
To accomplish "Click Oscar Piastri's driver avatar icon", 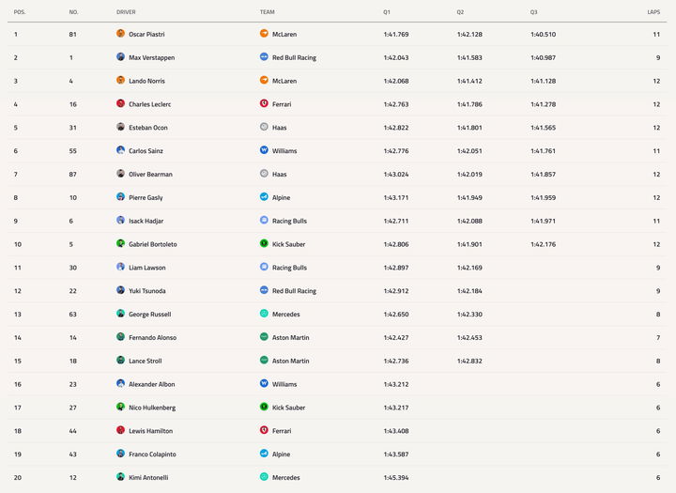I will click(121, 33).
